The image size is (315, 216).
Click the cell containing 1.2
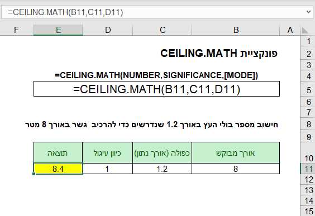(162, 169)
